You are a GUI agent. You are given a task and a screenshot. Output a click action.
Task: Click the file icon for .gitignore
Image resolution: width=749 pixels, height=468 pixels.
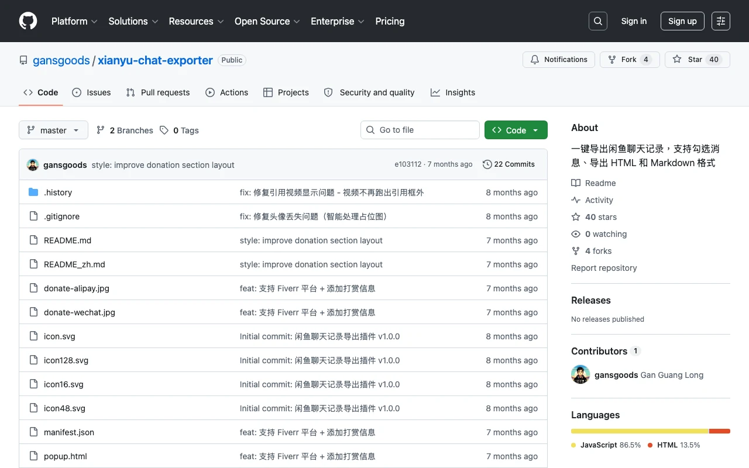tap(33, 216)
